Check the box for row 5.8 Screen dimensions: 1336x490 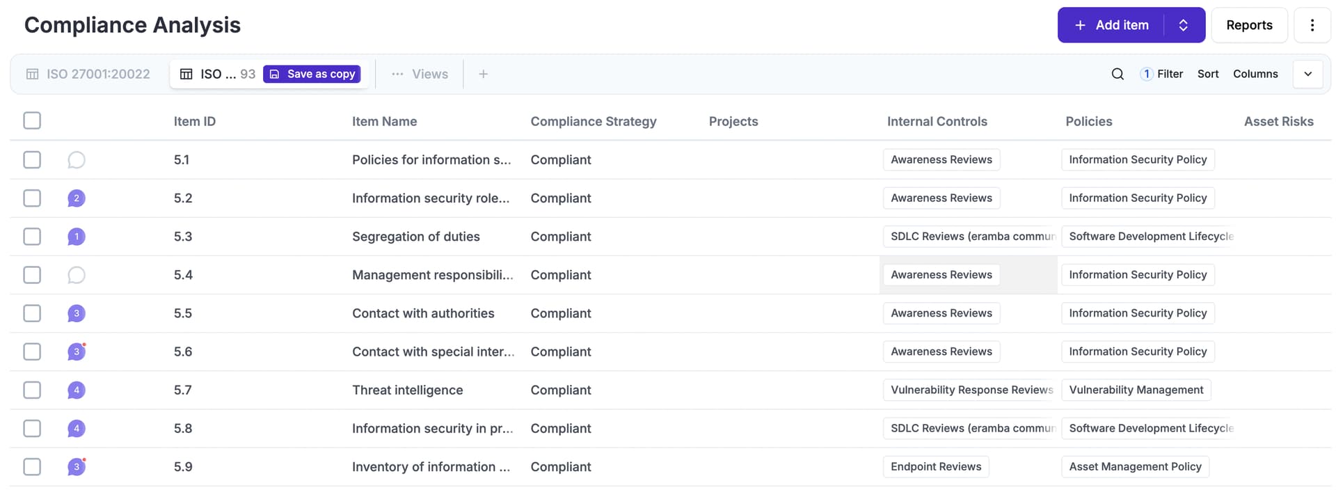[32, 427]
